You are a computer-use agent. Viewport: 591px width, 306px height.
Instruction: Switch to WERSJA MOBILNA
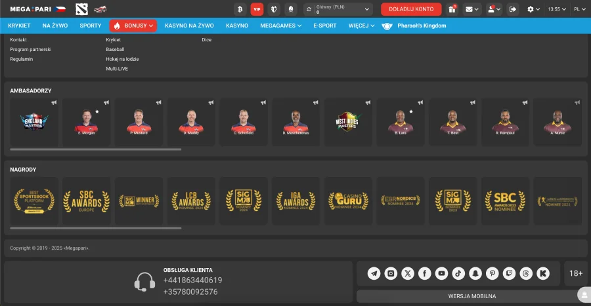tap(472, 296)
